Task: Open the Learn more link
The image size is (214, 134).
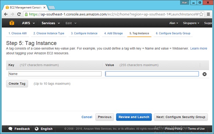Action: (x=199, y=48)
